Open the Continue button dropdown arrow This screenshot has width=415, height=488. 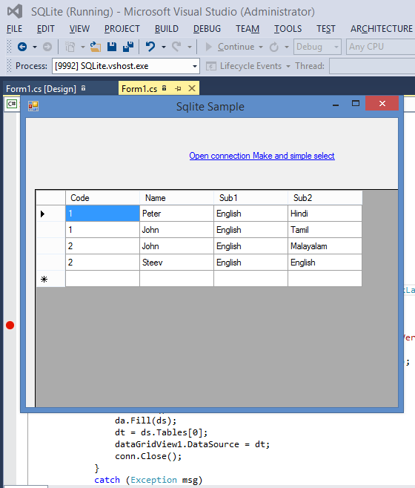click(x=261, y=47)
